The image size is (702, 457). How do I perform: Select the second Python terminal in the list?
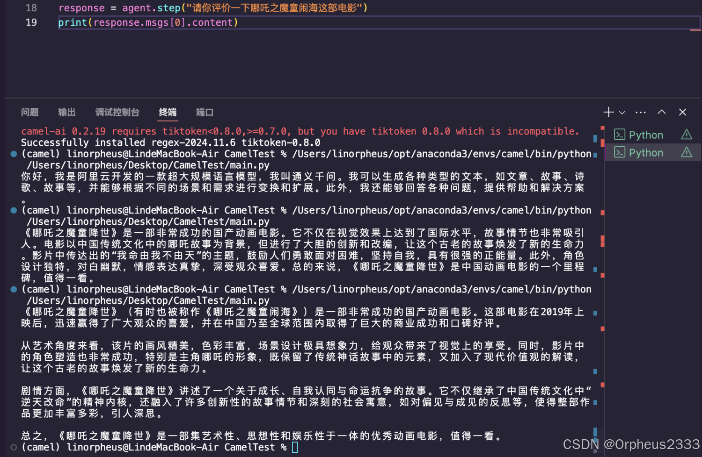click(646, 152)
